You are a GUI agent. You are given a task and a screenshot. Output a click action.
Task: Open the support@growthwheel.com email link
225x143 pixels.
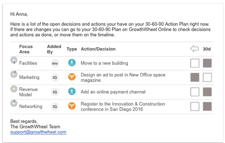click(x=38, y=132)
